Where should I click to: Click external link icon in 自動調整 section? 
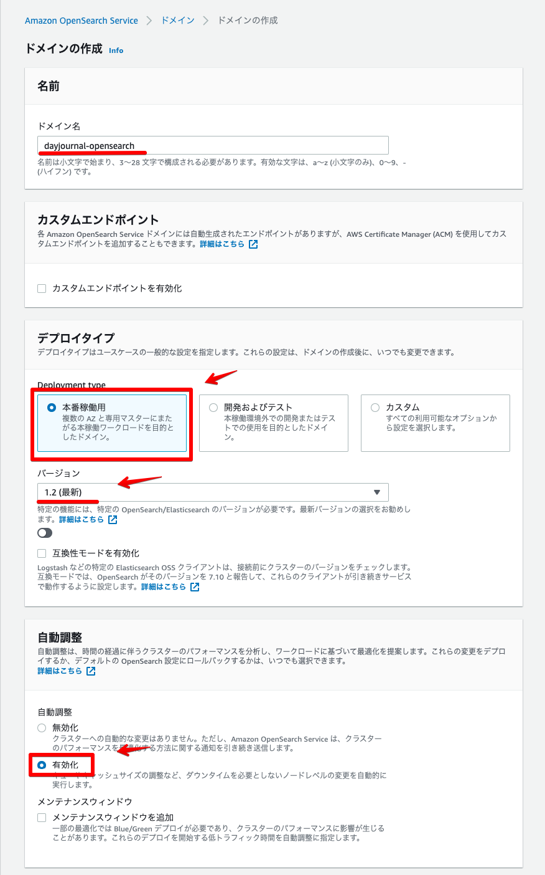point(91,671)
